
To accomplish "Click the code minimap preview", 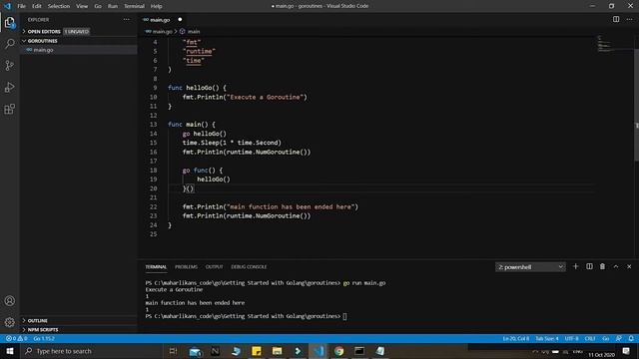I will (605, 44).
